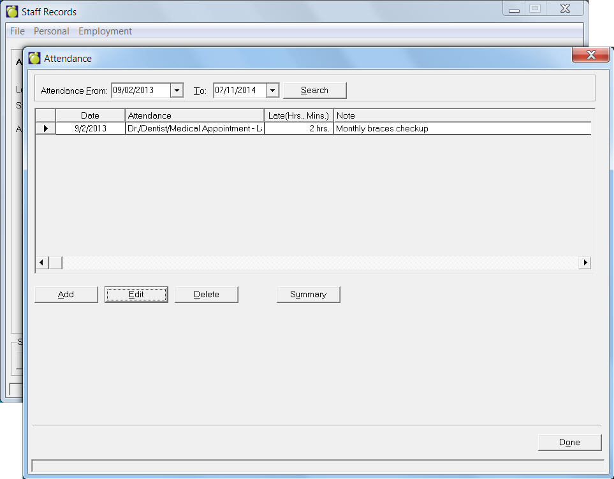This screenshot has width=614, height=479.
Task: Delete the selected attendance record
Action: [207, 295]
